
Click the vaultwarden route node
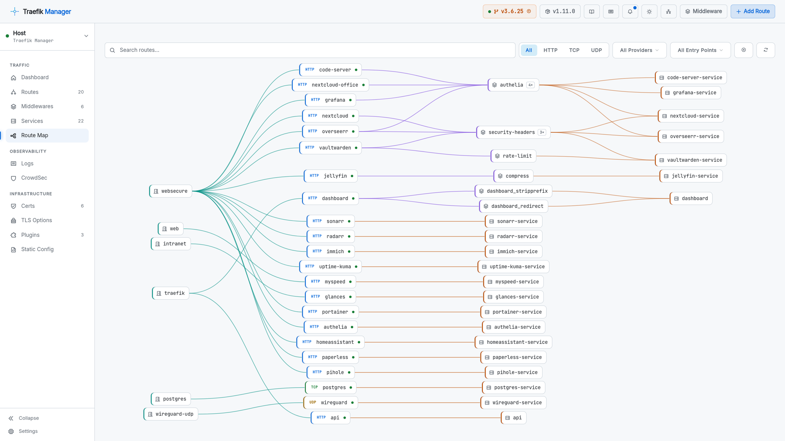[x=330, y=148]
